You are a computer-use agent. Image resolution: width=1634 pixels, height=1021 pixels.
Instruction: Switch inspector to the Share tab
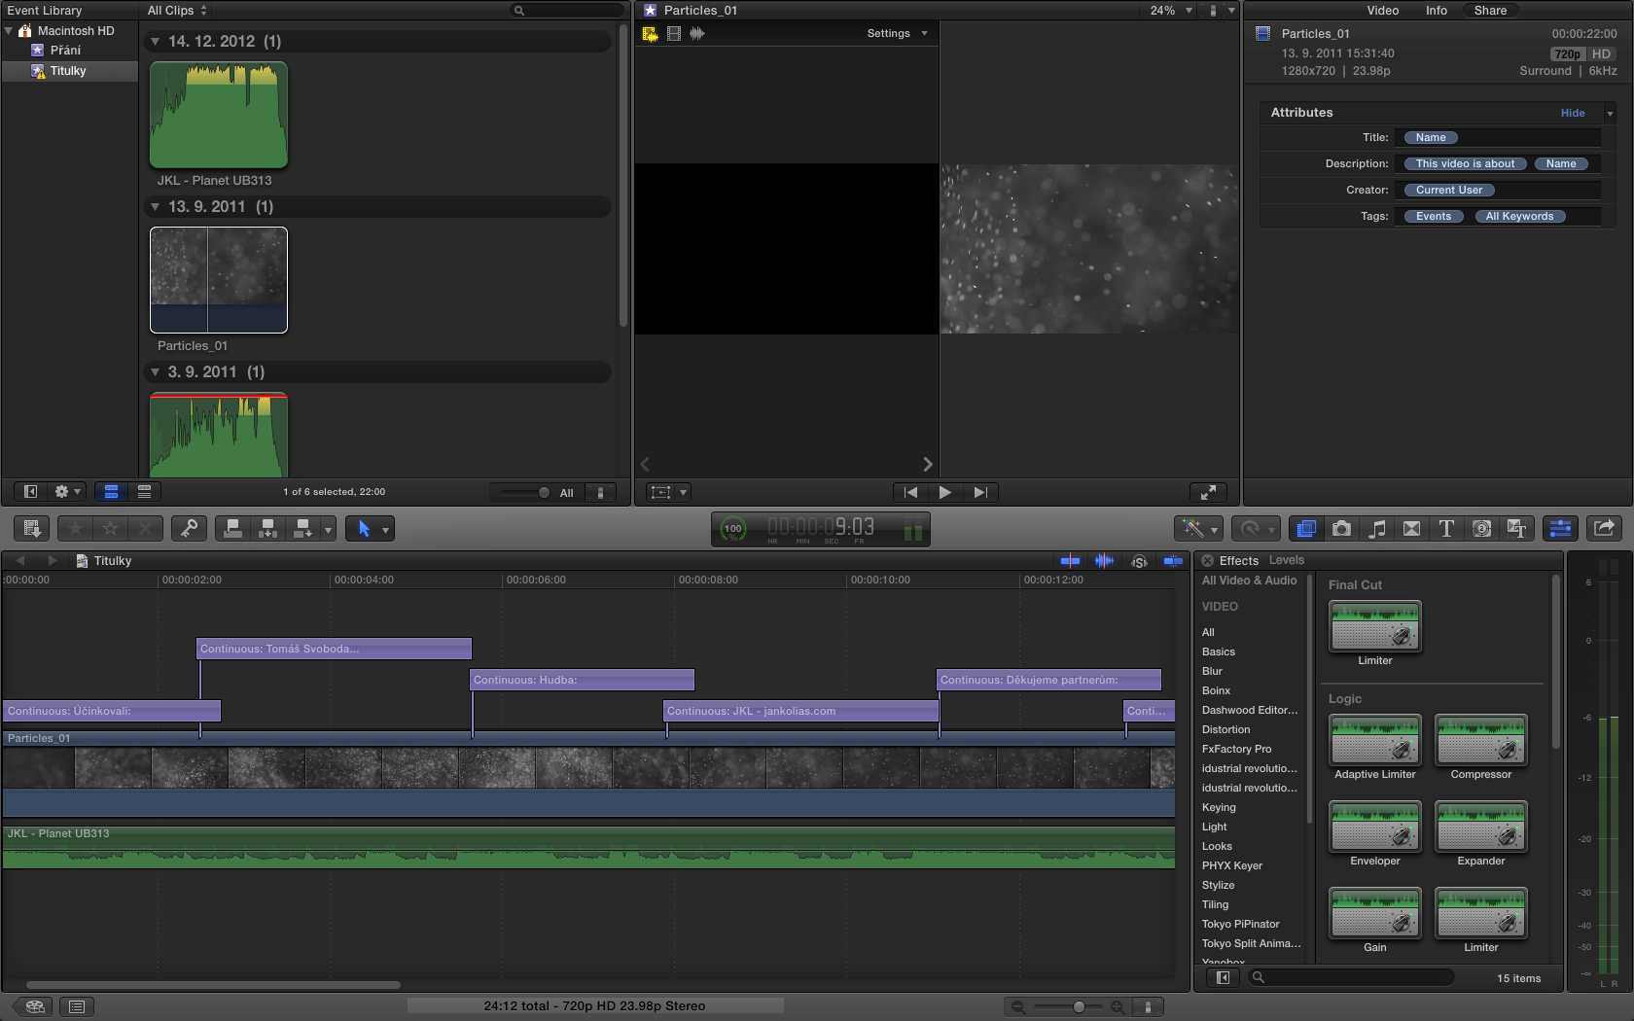(x=1490, y=10)
